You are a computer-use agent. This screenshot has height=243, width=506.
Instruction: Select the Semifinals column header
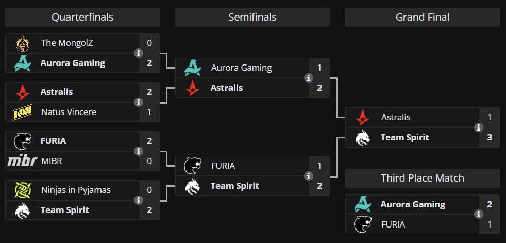252,17
